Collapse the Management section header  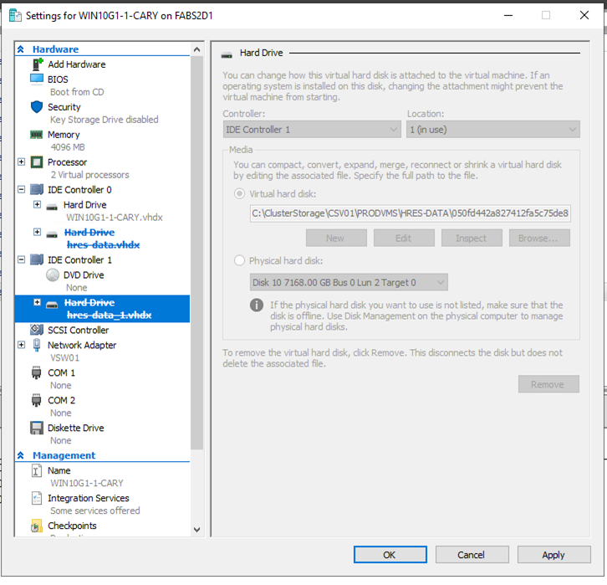22,455
